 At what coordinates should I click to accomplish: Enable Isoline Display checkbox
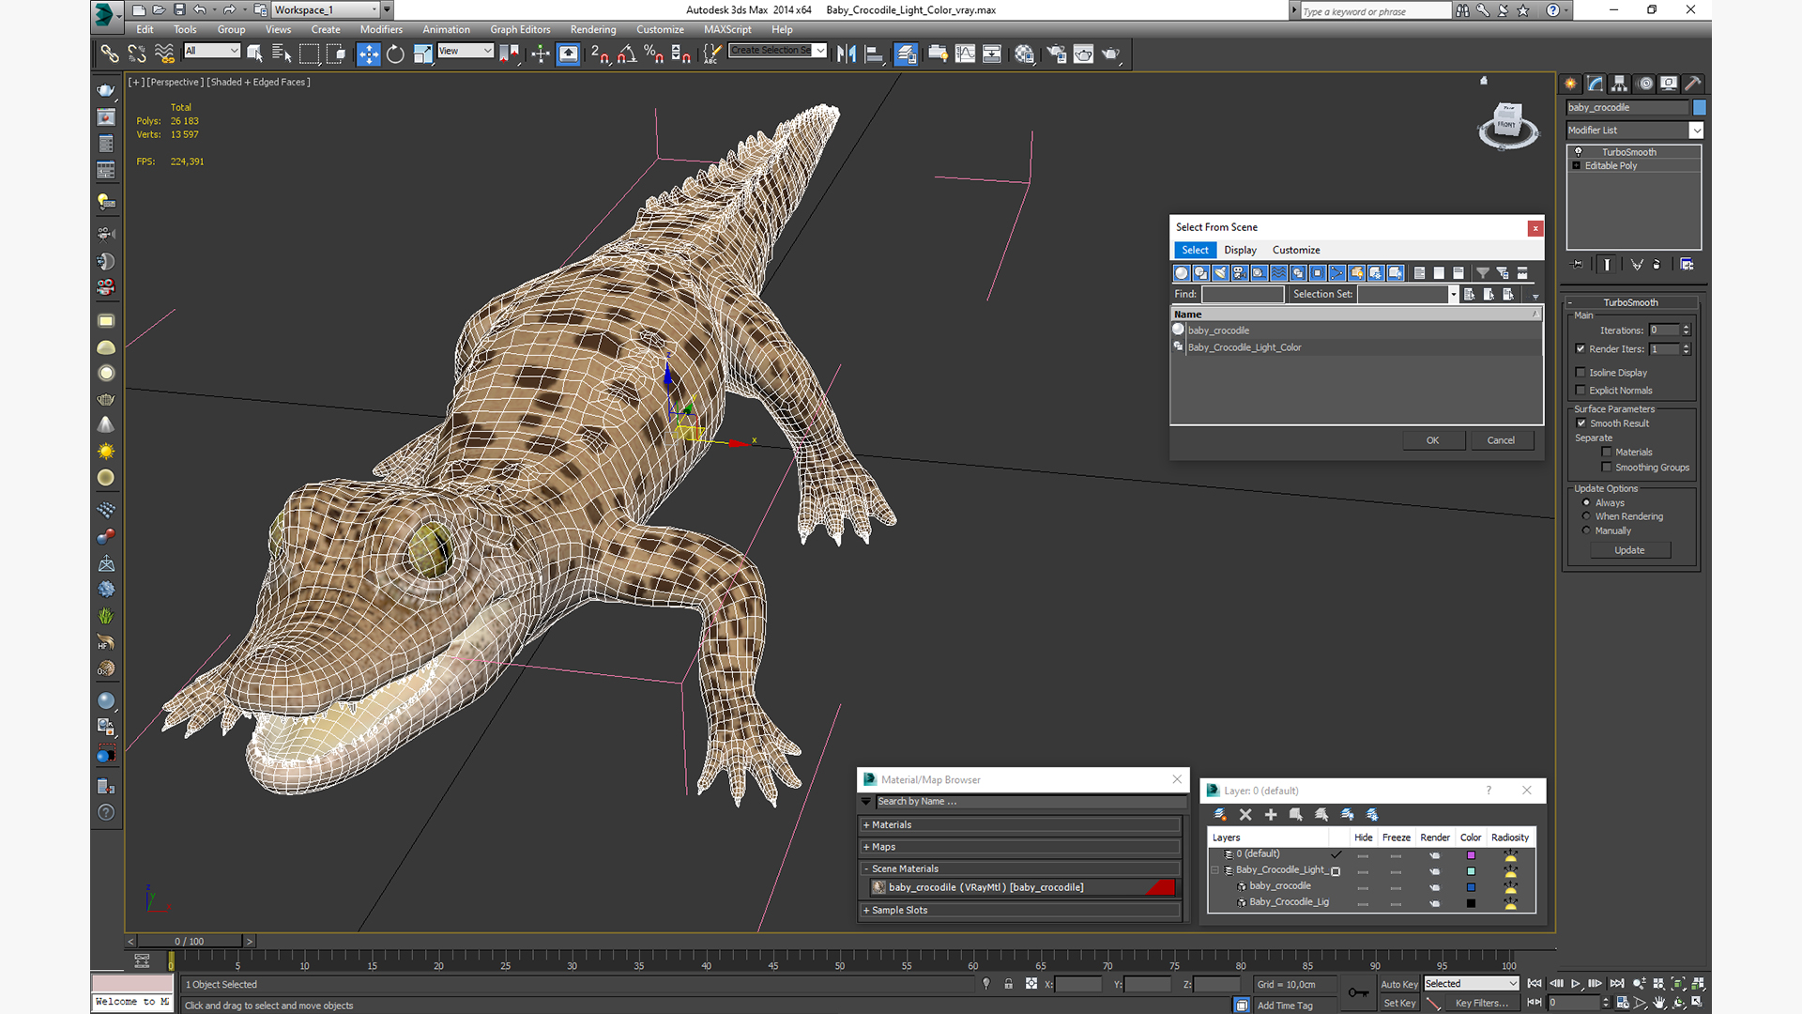(1581, 373)
